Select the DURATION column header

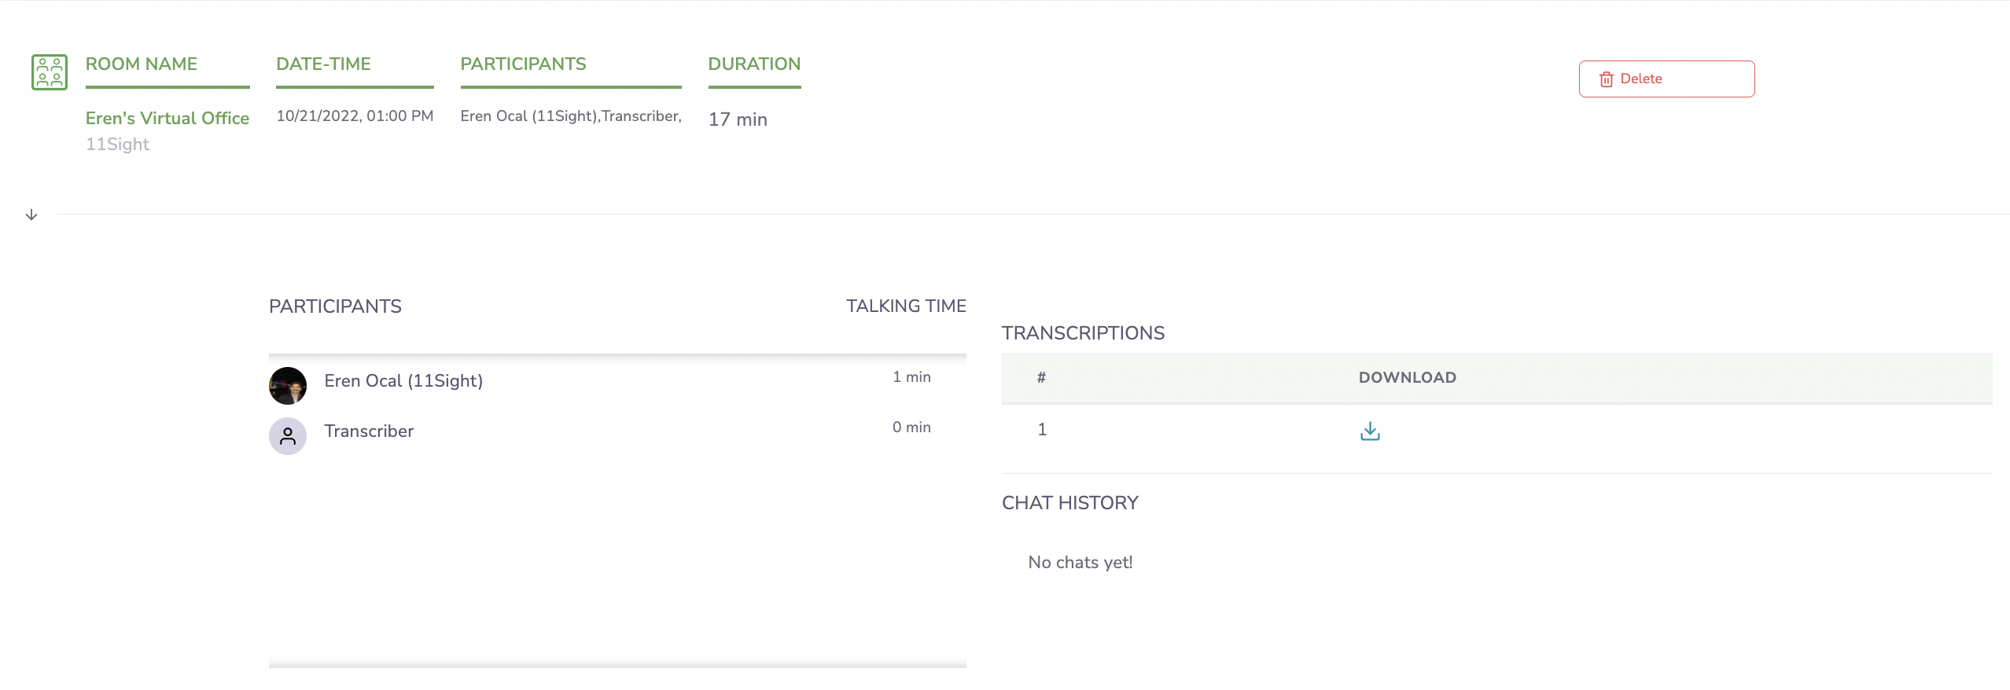coord(754,64)
